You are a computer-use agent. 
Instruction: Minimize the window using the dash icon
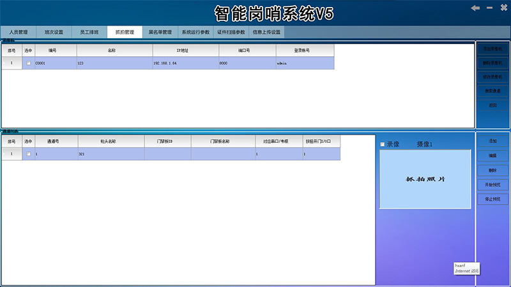tap(489, 8)
